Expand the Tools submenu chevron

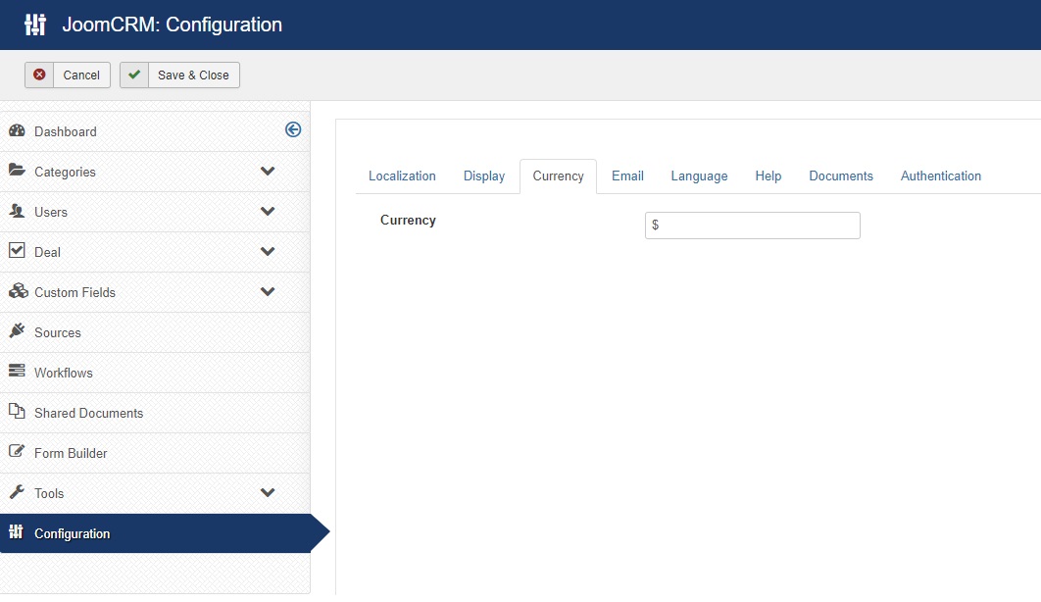(x=268, y=492)
